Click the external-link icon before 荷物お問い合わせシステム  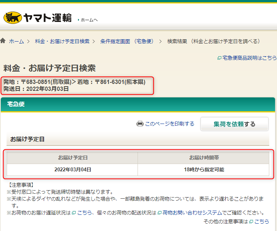point(159,213)
